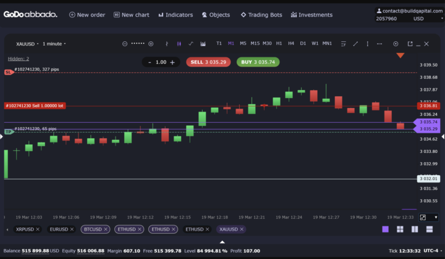Close the XAUUSD chart tab
This screenshot has height=259, width=445.
click(242, 229)
